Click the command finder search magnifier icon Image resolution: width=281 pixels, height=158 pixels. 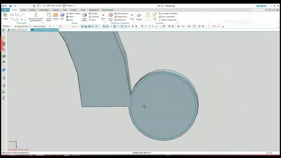coord(266,10)
